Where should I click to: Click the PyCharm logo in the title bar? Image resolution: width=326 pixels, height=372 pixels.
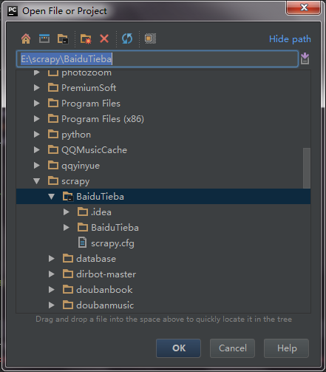pos(13,11)
